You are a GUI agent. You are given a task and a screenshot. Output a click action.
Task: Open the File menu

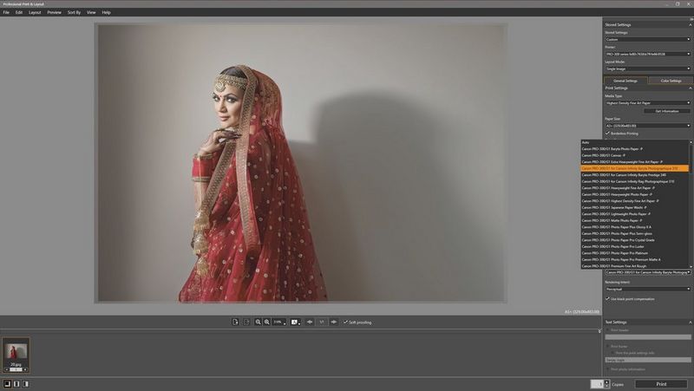(6, 12)
